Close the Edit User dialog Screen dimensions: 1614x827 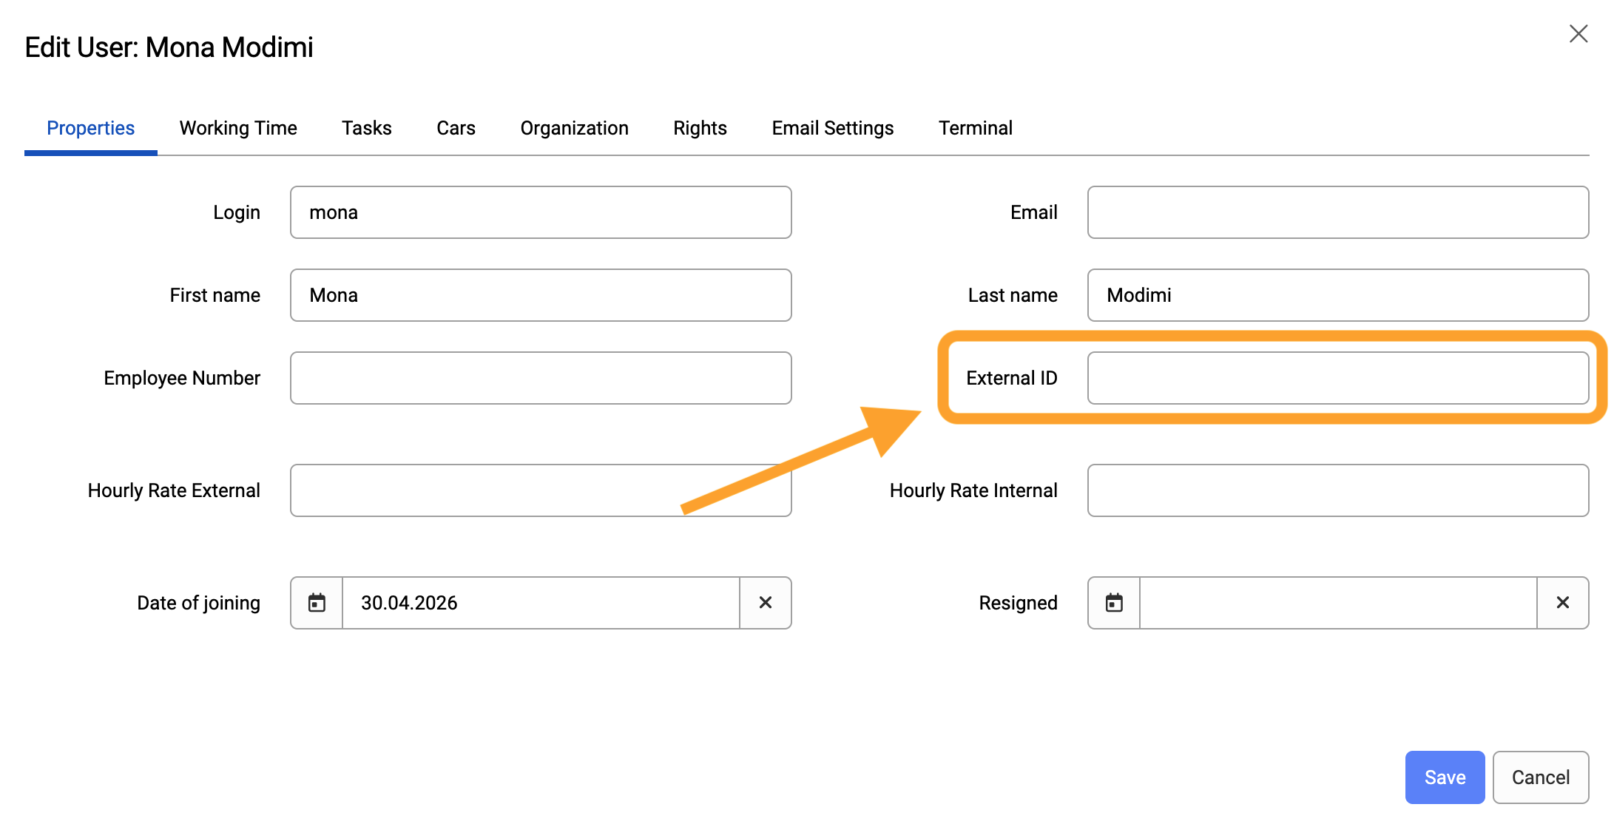(1578, 34)
